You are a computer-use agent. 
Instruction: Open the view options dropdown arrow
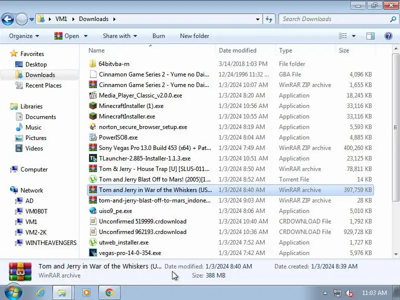(x=353, y=36)
